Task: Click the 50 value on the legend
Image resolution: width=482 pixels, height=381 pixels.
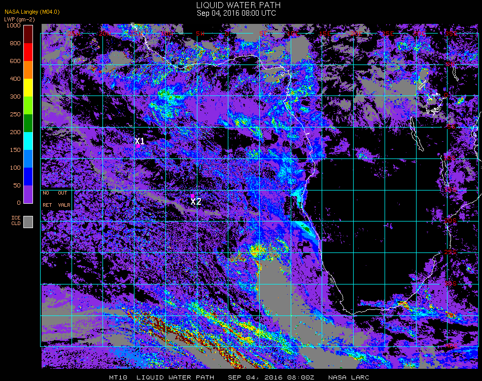Action: [17, 185]
